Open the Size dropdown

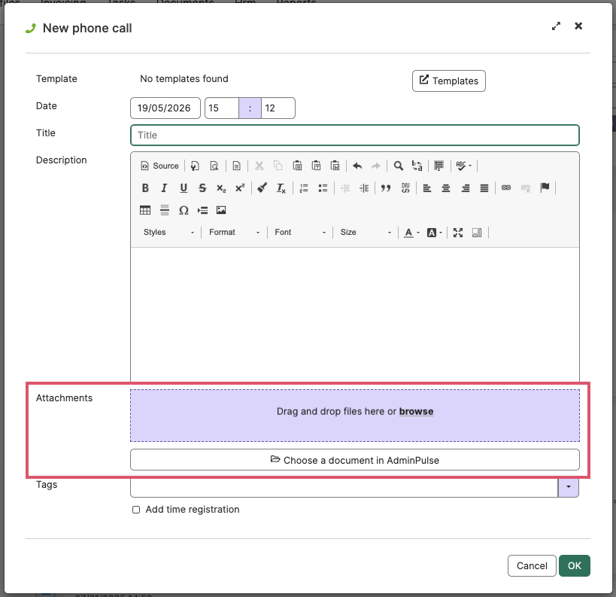pos(366,233)
